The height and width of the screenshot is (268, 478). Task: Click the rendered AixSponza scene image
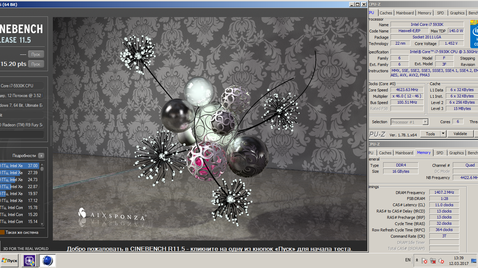click(x=209, y=128)
